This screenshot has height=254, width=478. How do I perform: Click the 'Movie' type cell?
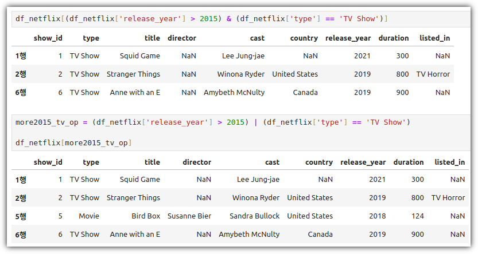pyautogui.click(x=89, y=216)
